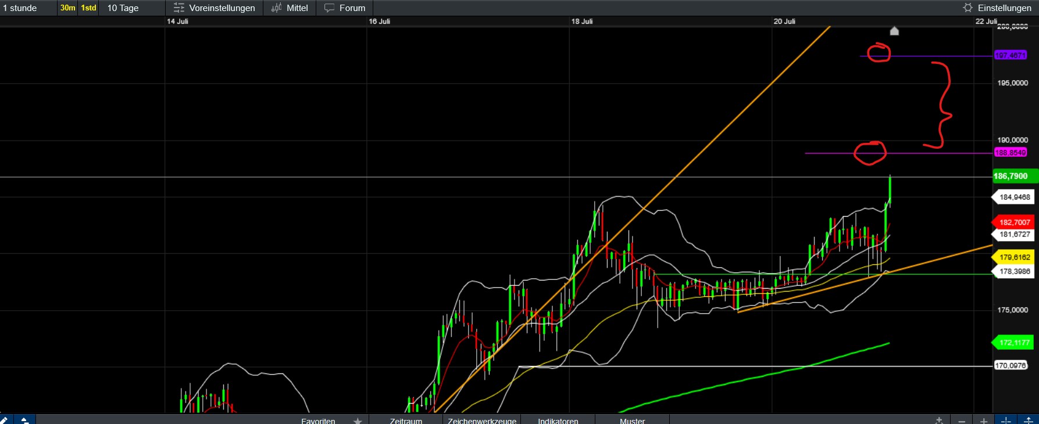Click the eraser icon beside the pencil

pos(24,420)
